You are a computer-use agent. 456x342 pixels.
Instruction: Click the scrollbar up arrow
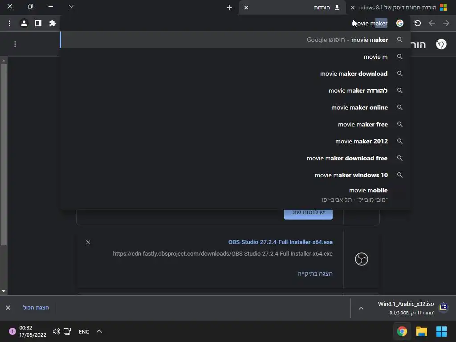(x=4, y=61)
